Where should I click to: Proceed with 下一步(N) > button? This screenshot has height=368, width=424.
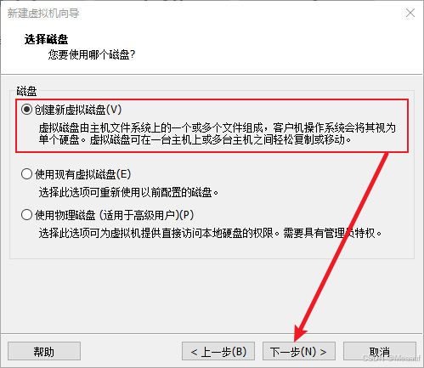299,351
